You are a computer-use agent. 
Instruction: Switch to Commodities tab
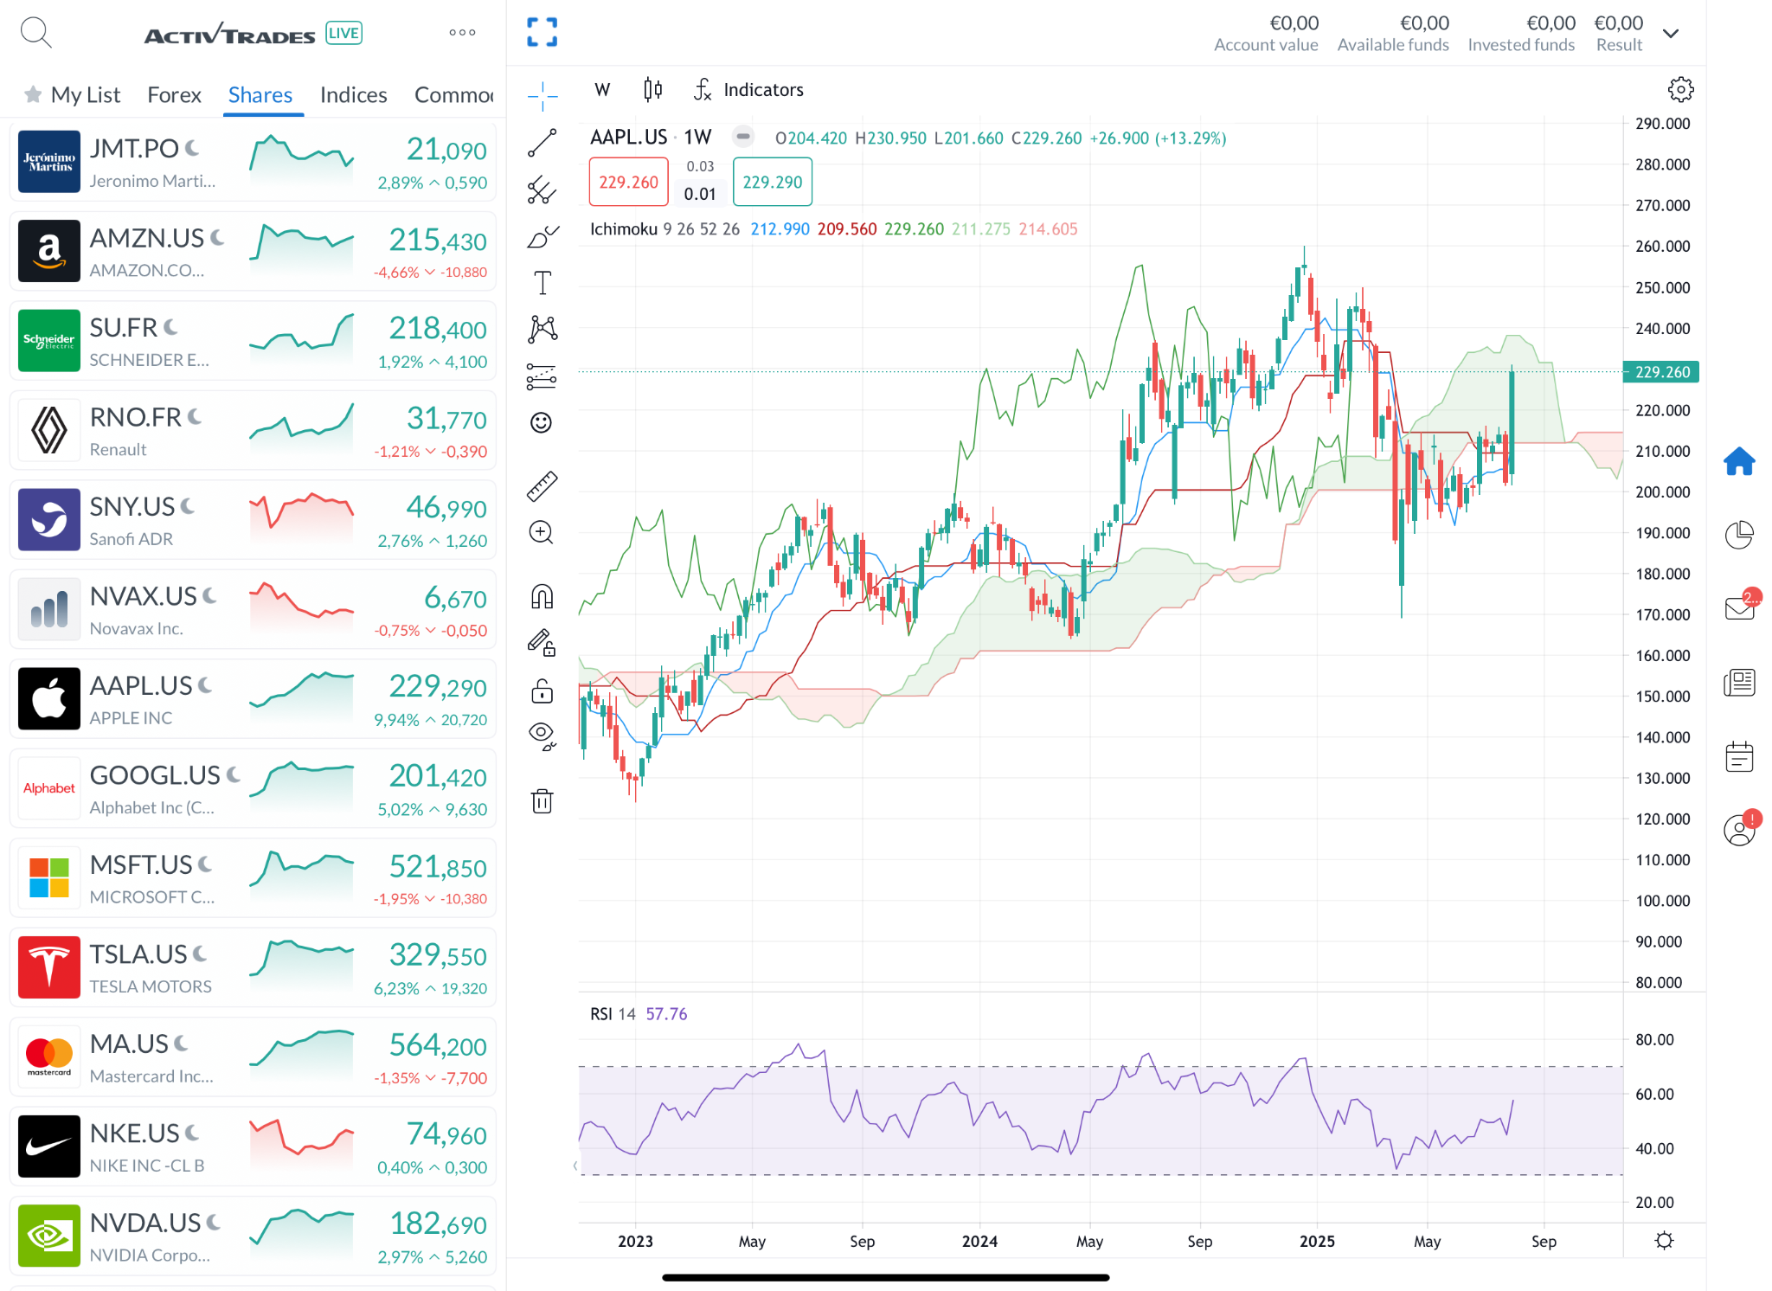[454, 94]
